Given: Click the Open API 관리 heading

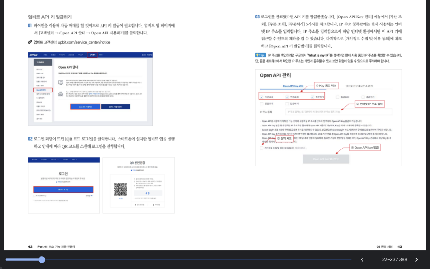Looking at the screenshot, I should point(276,75).
